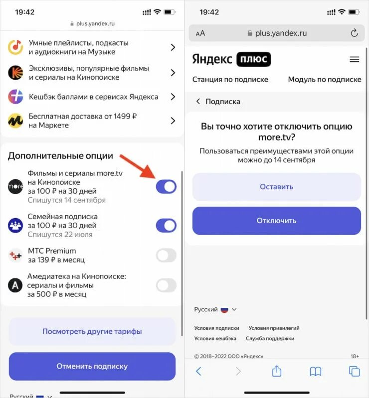The image size is (369, 398).
Task: Enable the МТС Premium toggle
Action: point(166,256)
